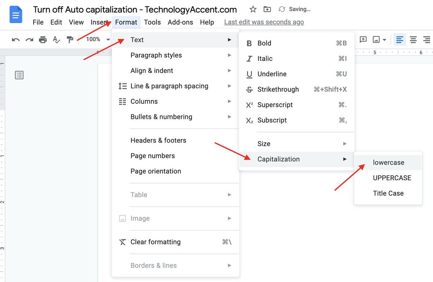Click the Undo icon in the toolbar
Image resolution: width=433 pixels, height=282 pixels.
(x=15, y=39)
